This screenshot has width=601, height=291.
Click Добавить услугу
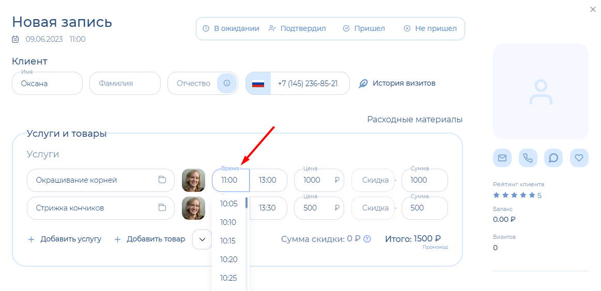tap(65, 239)
